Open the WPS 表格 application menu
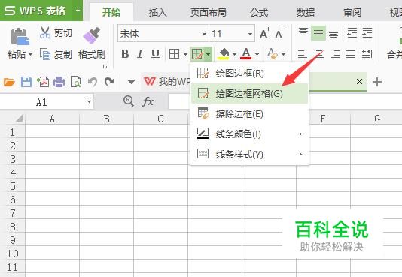Viewport: 402px width, 277px height. 36,11
